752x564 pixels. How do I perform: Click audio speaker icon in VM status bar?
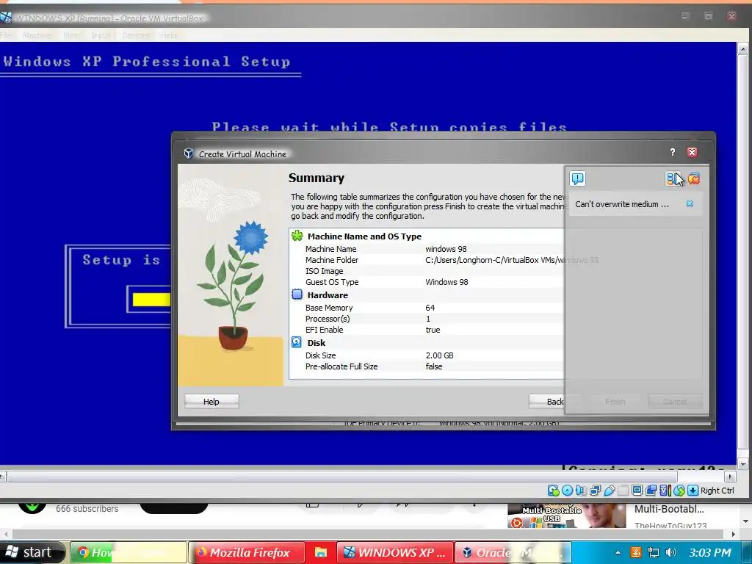pyautogui.click(x=581, y=490)
